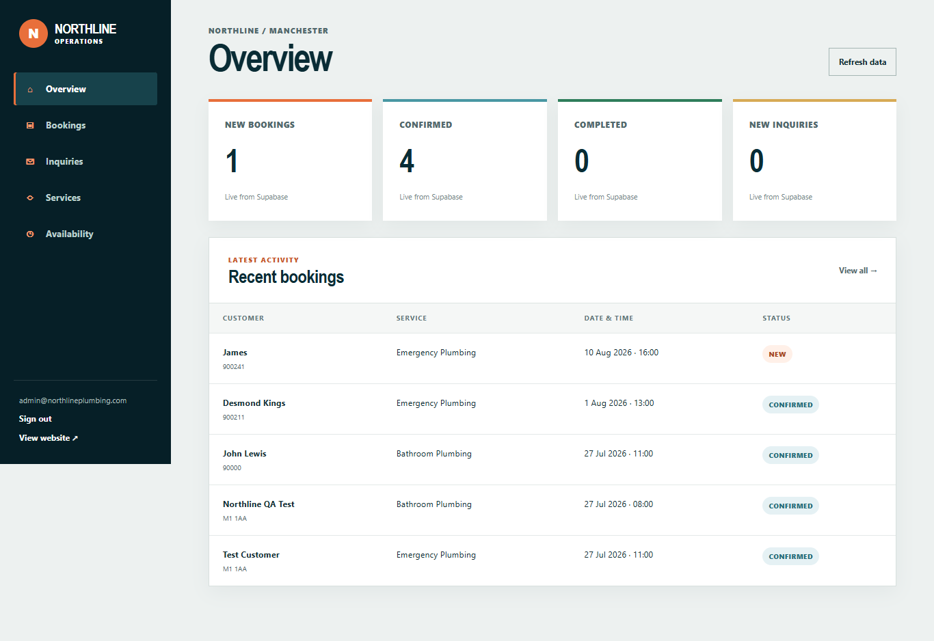Open the Availability page
Viewport: 934px width, 641px height.
point(85,234)
